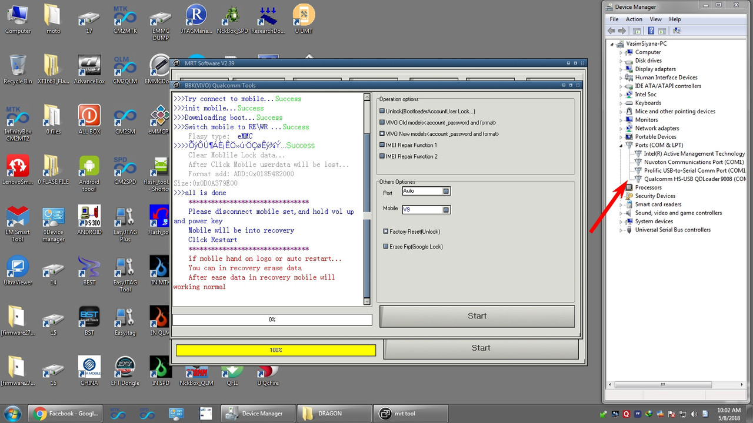Check Erase Frp(Google Lock) option

(386, 247)
